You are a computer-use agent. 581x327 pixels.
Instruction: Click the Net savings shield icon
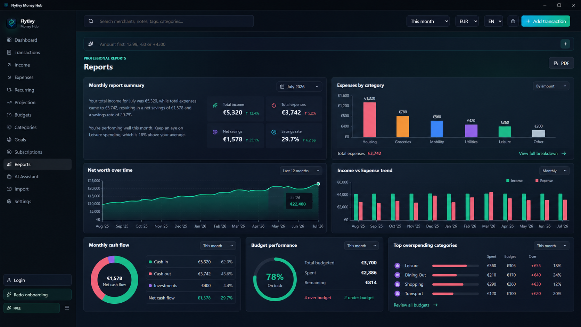point(215,132)
